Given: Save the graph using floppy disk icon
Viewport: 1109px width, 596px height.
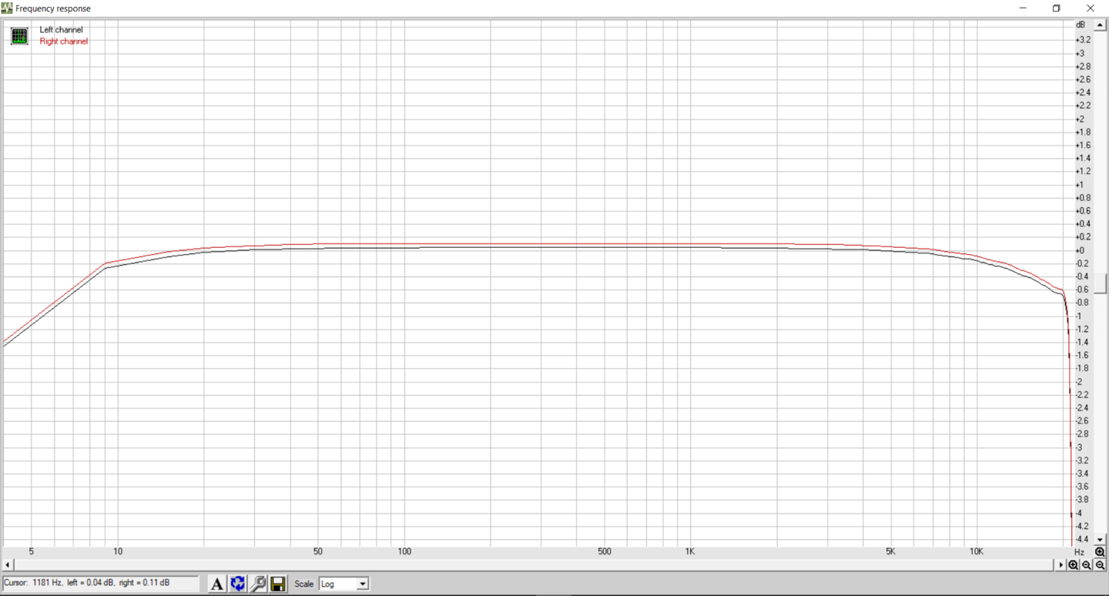Looking at the screenshot, I should pos(278,584).
